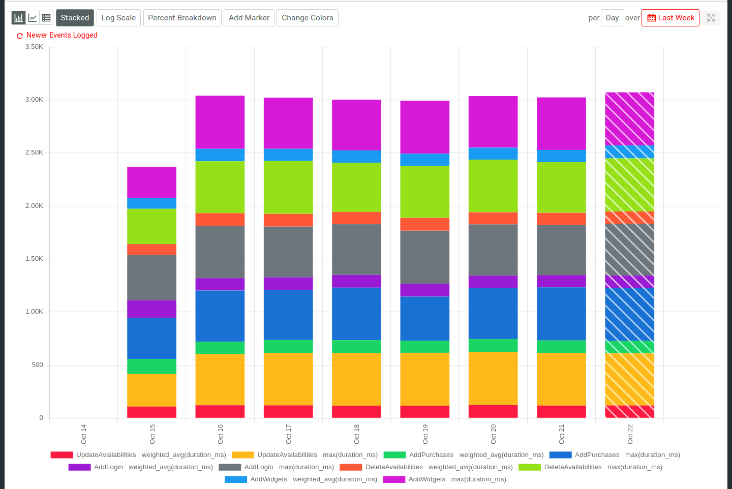This screenshot has height=489, width=732.
Task: Click the refresh icon beside Newer Events Logged
Action: pyautogui.click(x=19, y=36)
